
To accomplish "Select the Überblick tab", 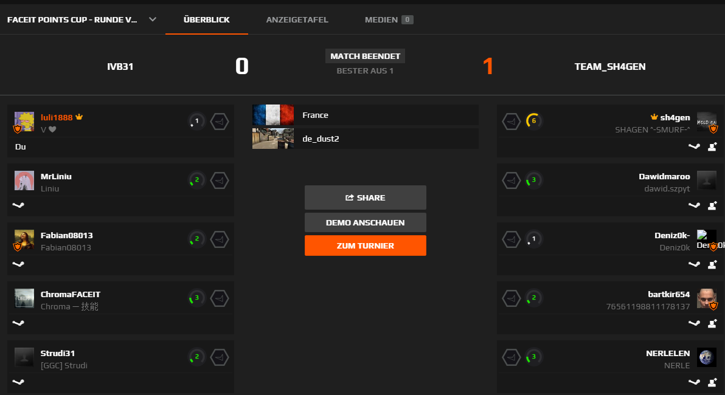I will click(x=207, y=20).
